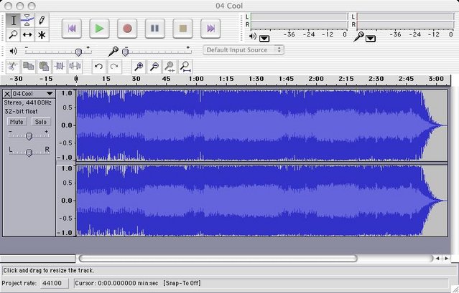The width and height of the screenshot is (459, 293).
Task: Click the speaker icon by output meter
Action: [253, 37]
